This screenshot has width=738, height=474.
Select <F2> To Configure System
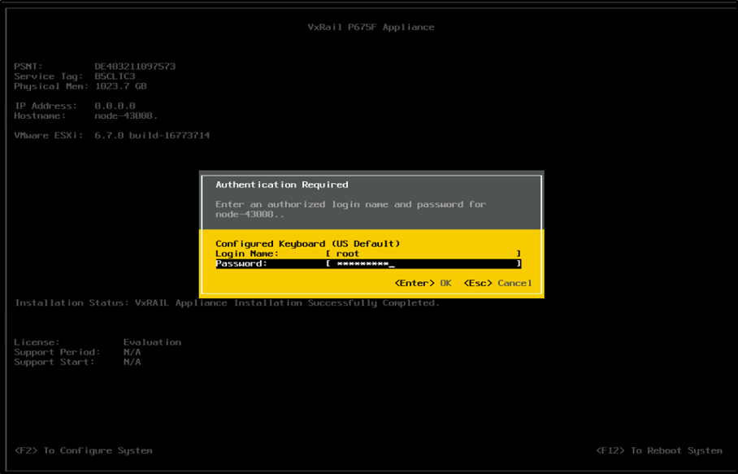[x=83, y=450]
